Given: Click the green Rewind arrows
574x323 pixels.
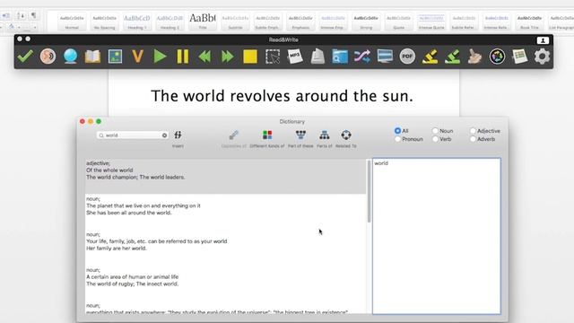Looking at the screenshot, I should click(205, 57).
